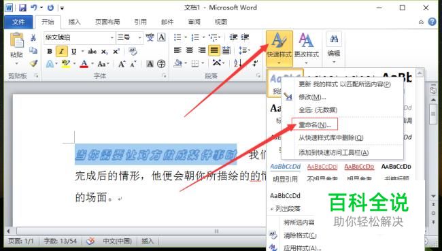The height and width of the screenshot is (251, 442).
Task: Choose Rename 重命名(N)... from context menu
Action: point(315,124)
